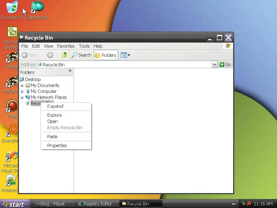The image size is (277, 208).
Task: Choose Paste from the context menu
Action: [x=66, y=136]
